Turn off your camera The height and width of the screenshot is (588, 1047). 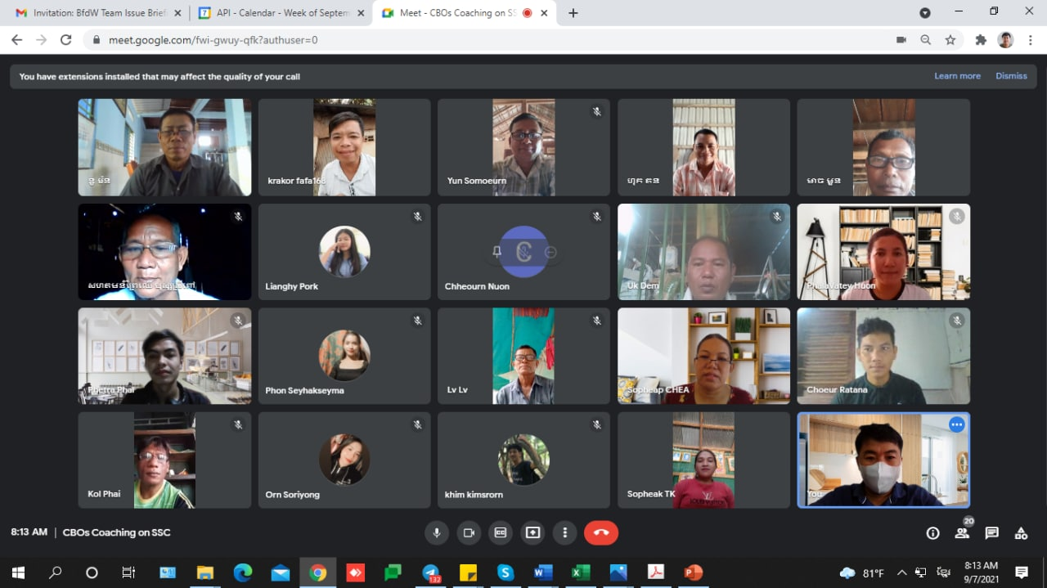[469, 532]
